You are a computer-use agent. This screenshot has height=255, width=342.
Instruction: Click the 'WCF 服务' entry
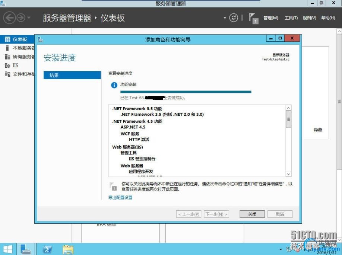[x=130, y=134]
